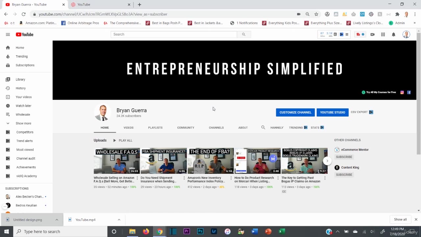Image resolution: width=421 pixels, height=237 pixels.
Task: Click Play All for uploads
Action: tap(123, 141)
